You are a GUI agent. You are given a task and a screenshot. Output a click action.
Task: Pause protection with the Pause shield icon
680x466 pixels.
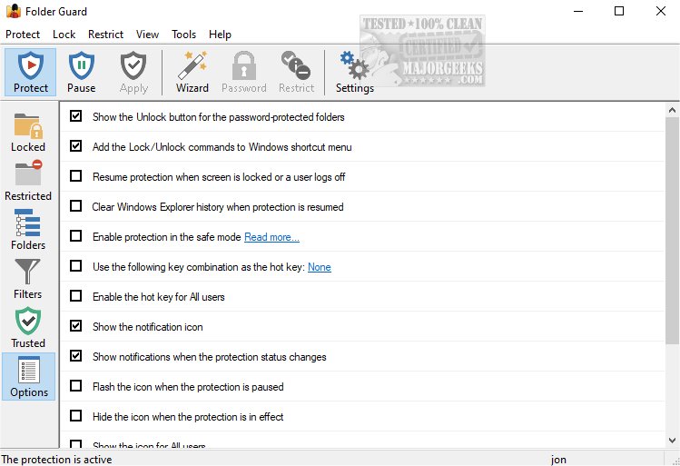point(81,72)
